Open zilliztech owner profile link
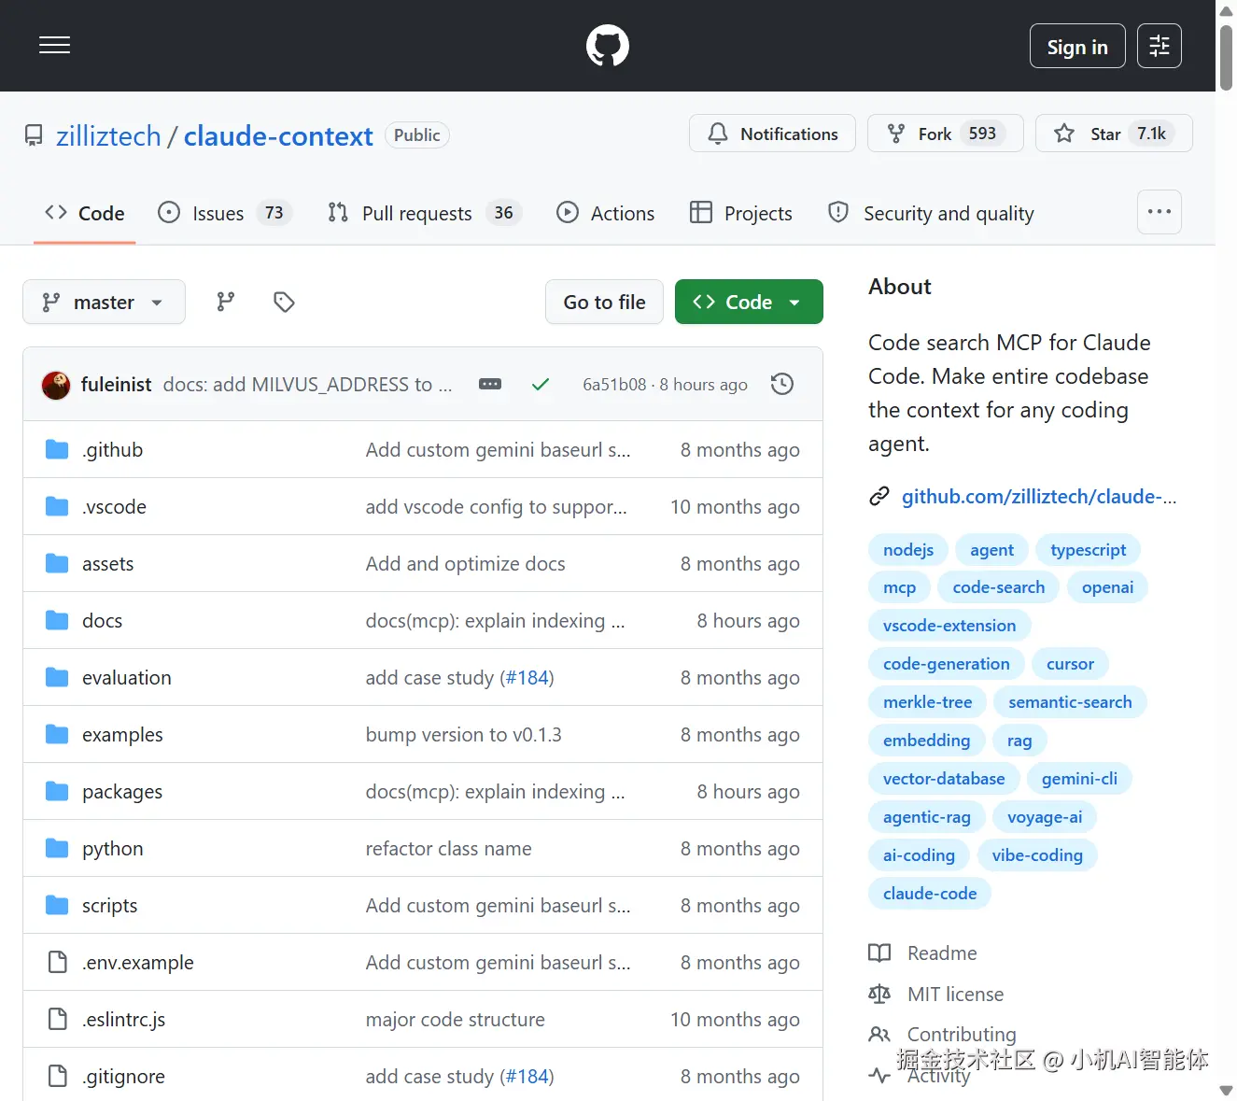Screen dimensions: 1237x1101 (x=108, y=136)
